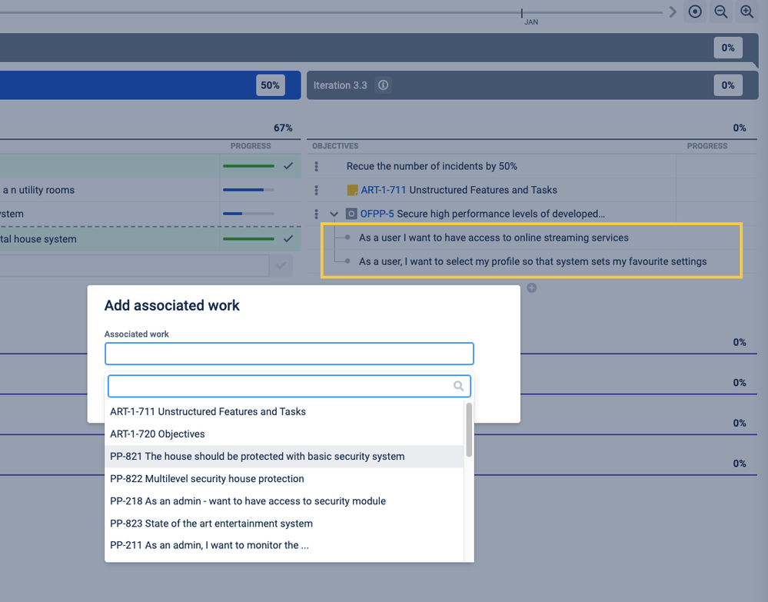
Task: Click the dropdown search input box
Action: click(289, 386)
